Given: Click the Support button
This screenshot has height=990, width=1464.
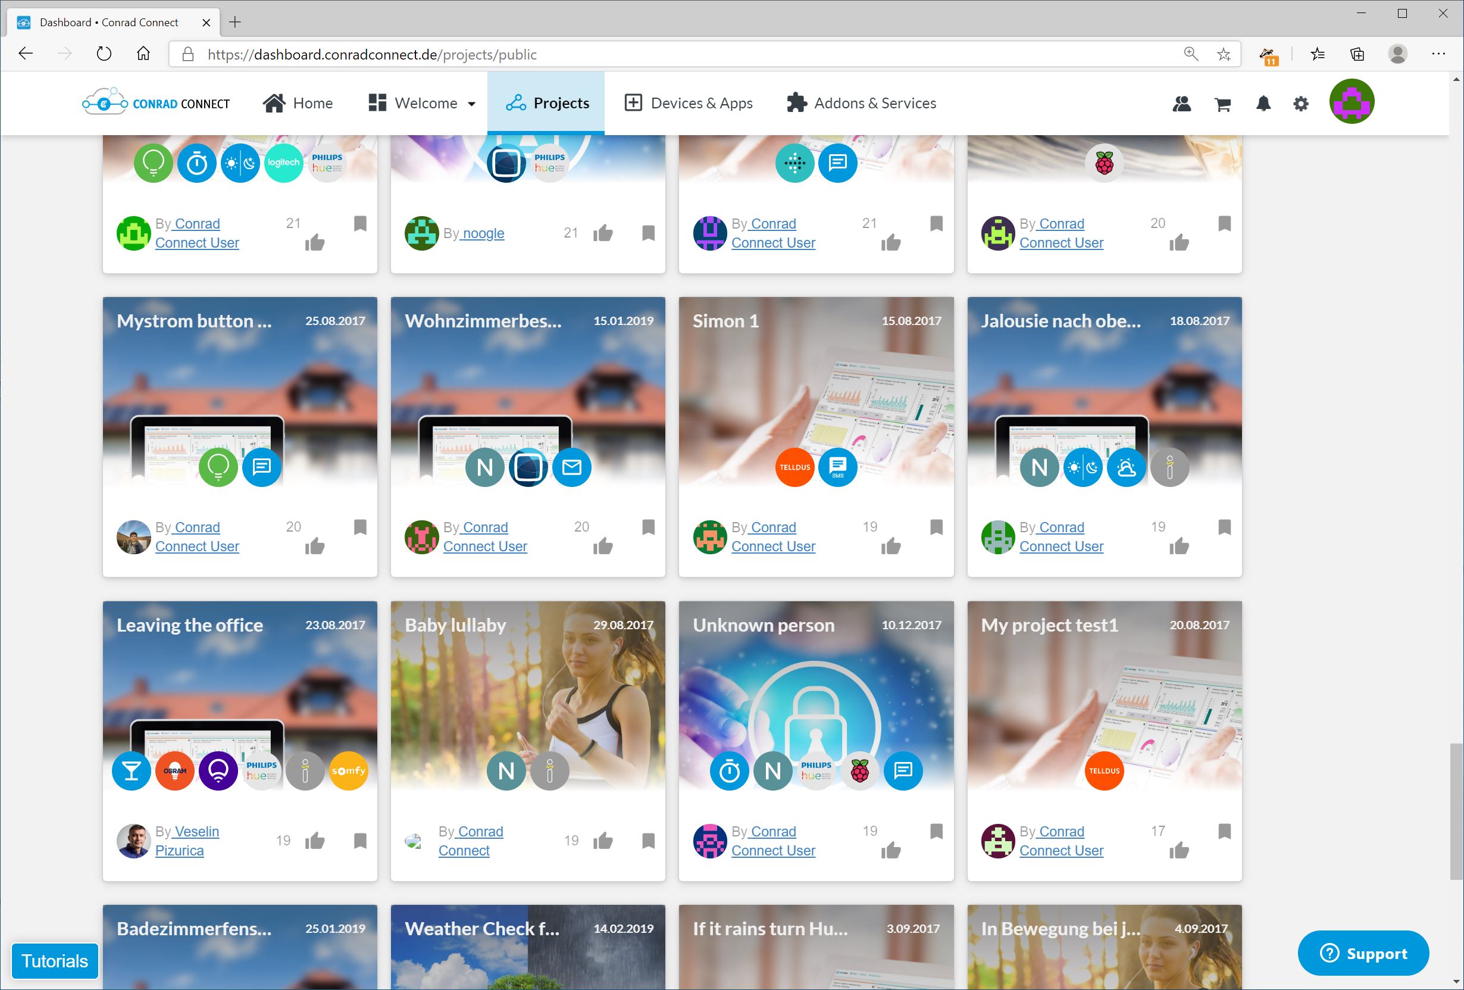Looking at the screenshot, I should click(x=1363, y=954).
